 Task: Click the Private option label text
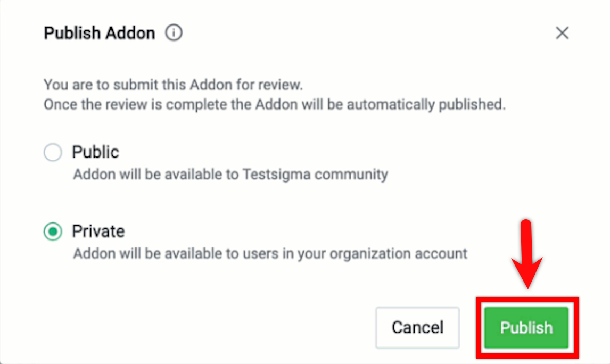point(98,231)
